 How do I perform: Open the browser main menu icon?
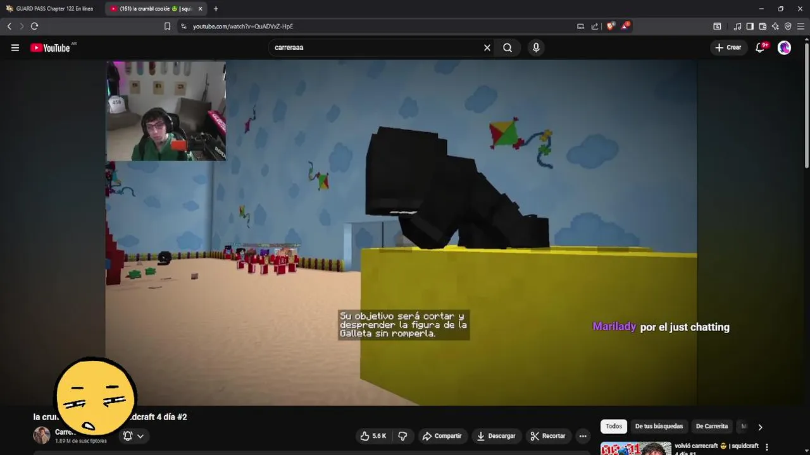801,26
